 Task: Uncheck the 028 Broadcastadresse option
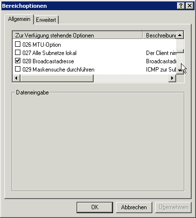point(17,61)
